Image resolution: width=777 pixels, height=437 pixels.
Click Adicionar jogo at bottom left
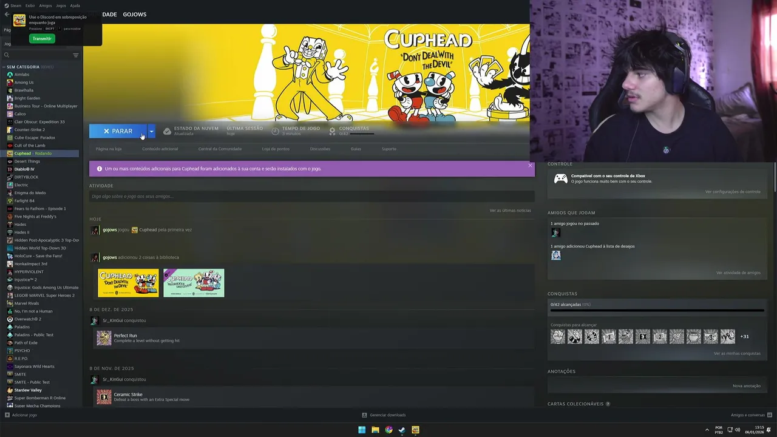pos(24,415)
